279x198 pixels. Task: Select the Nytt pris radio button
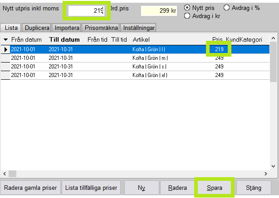tap(187, 8)
